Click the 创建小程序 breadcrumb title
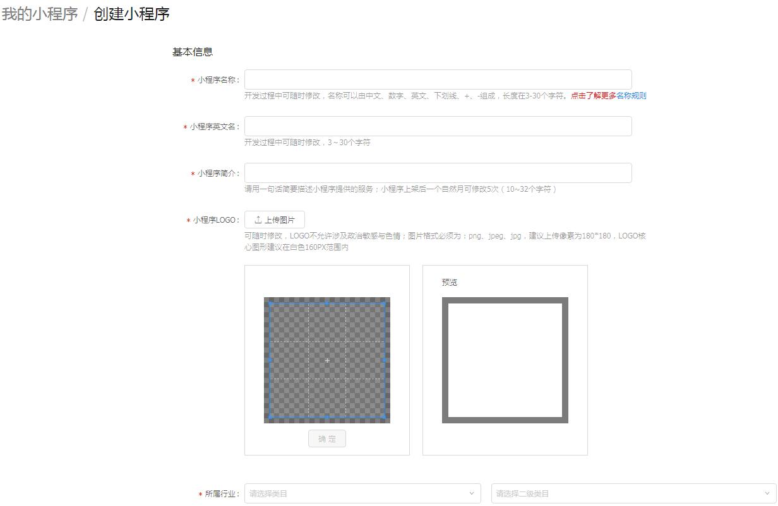 tap(131, 14)
